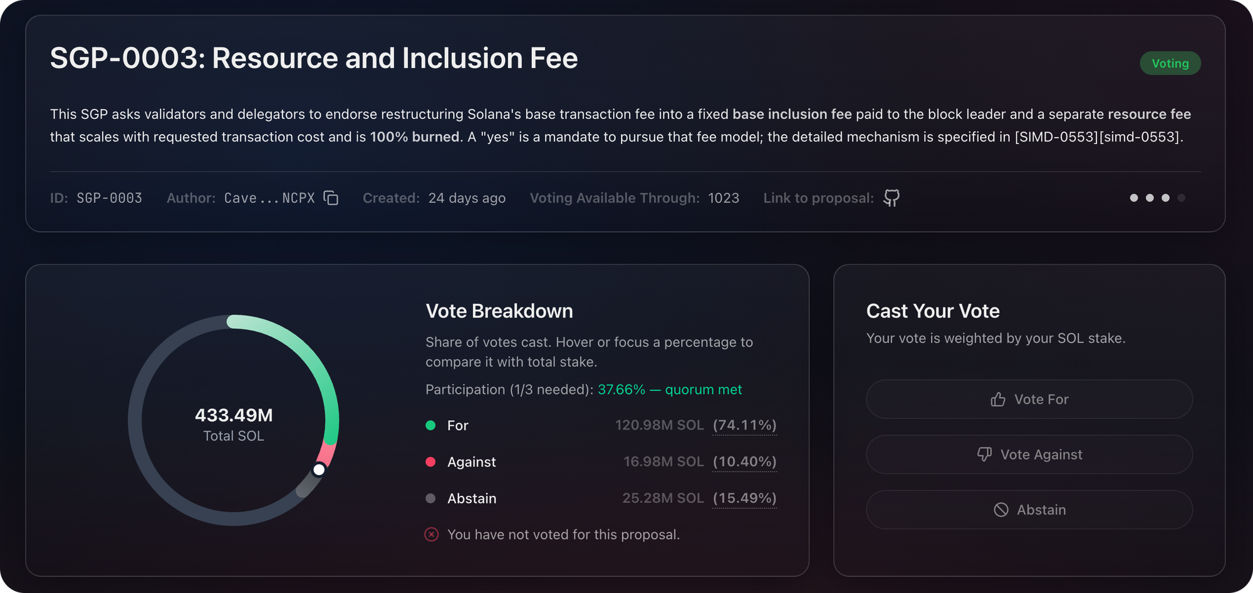Click the circle-slash icon in Abstain button
Screen dimensions: 1253x593
[x=1001, y=510]
